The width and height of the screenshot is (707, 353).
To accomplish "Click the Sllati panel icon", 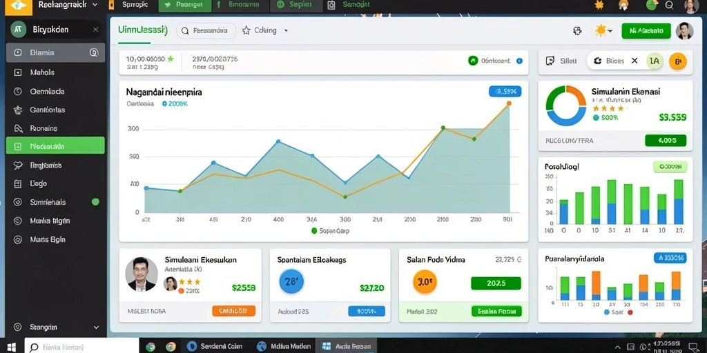I will [x=550, y=61].
